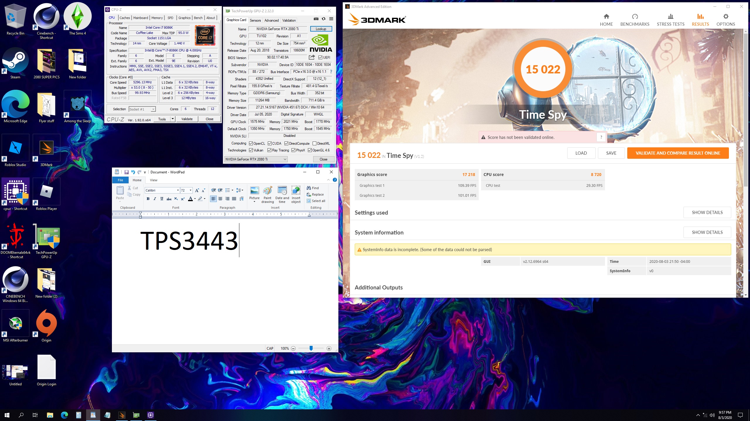The width and height of the screenshot is (750, 421).
Task: Click the Validate button in CPU-Z
Action: (187, 119)
